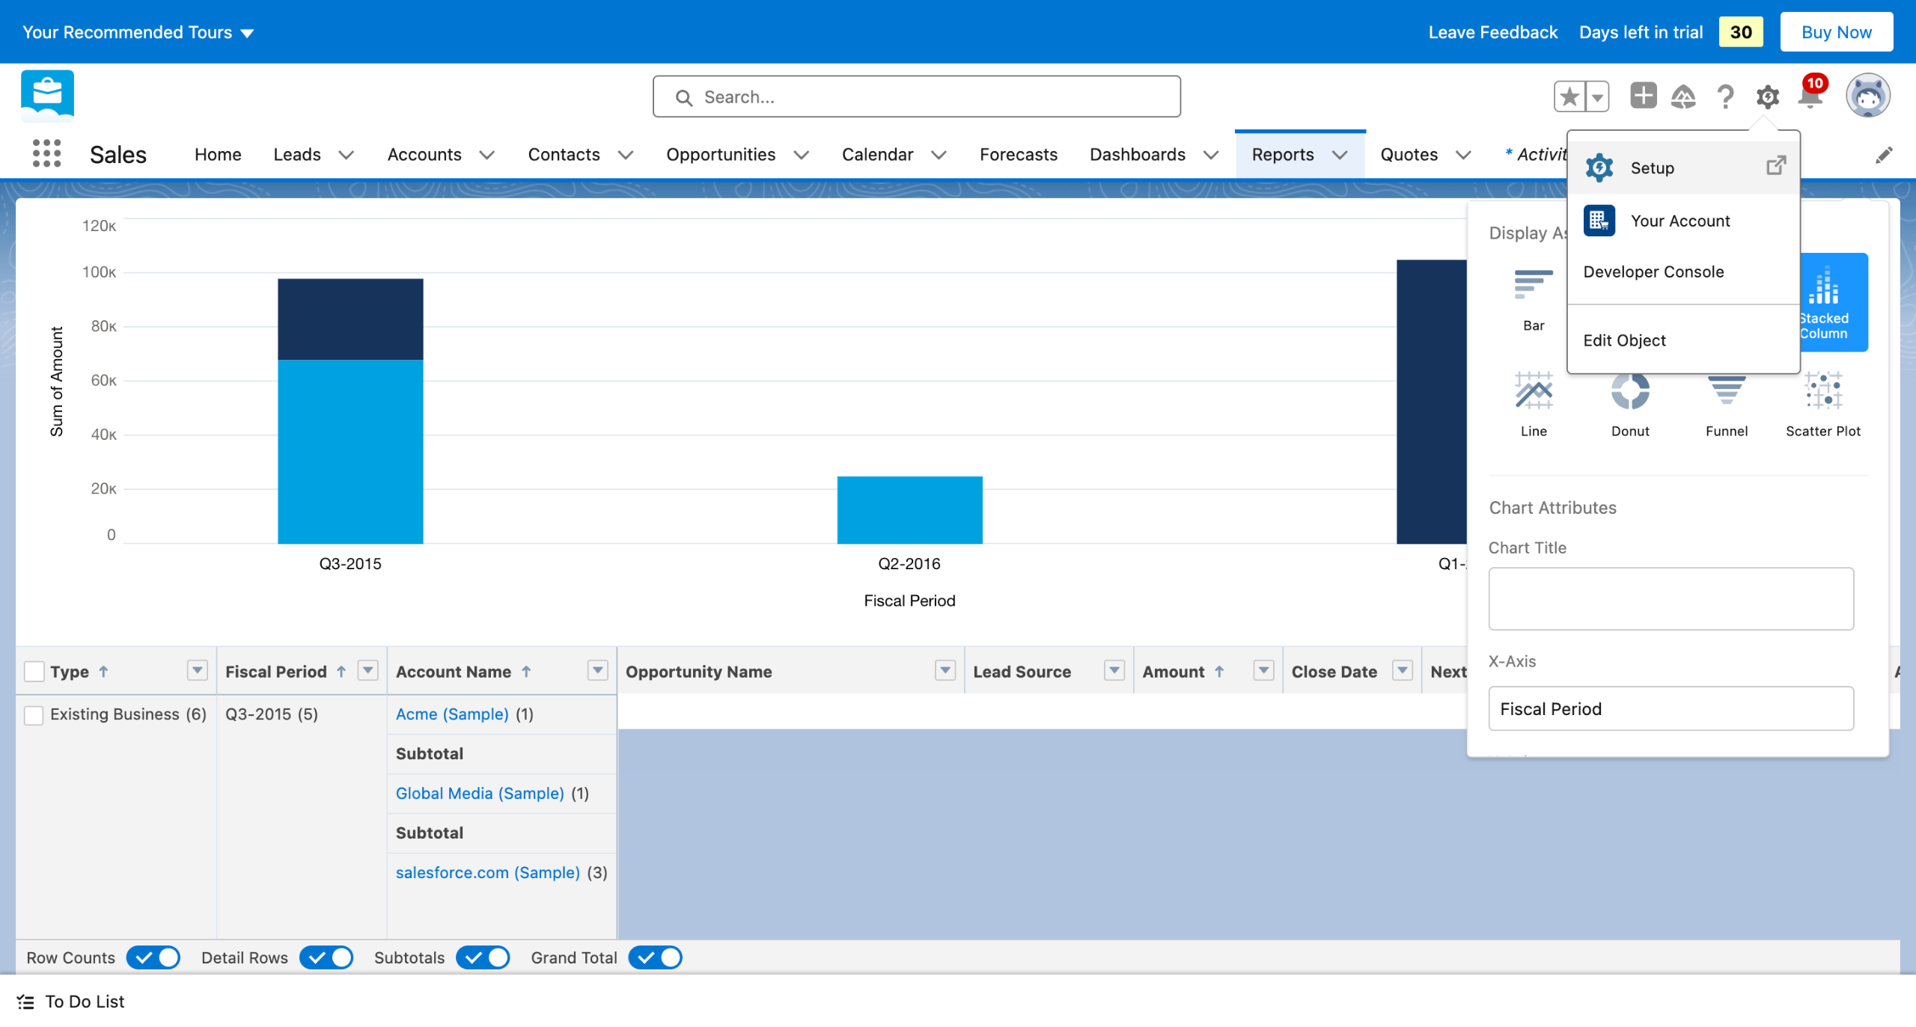Click the global Search box
The width and height of the screenshot is (1916, 1027).
(916, 96)
